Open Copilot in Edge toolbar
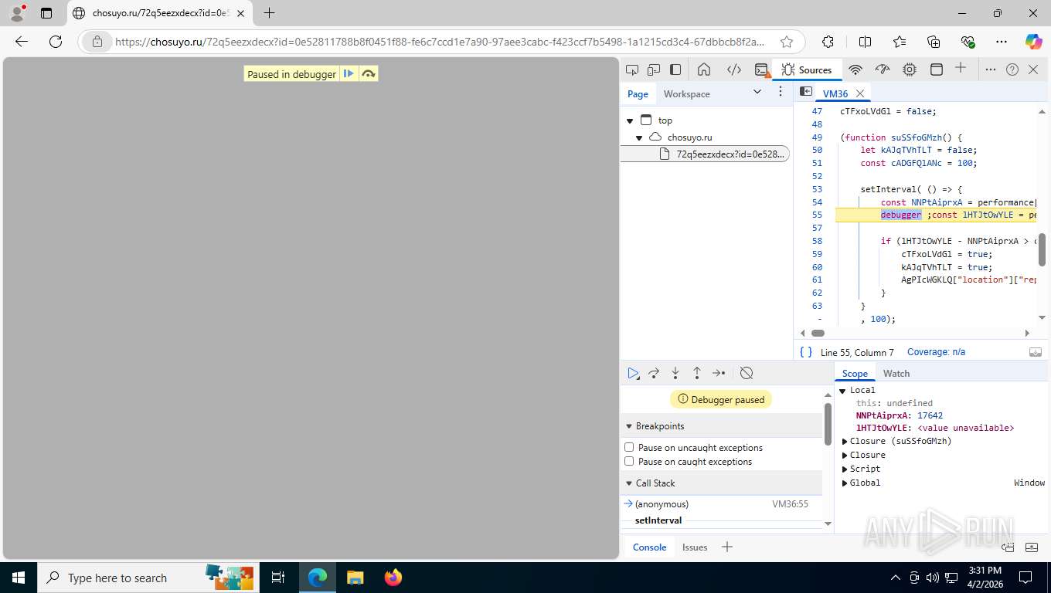The width and height of the screenshot is (1051, 593). [x=1033, y=42]
